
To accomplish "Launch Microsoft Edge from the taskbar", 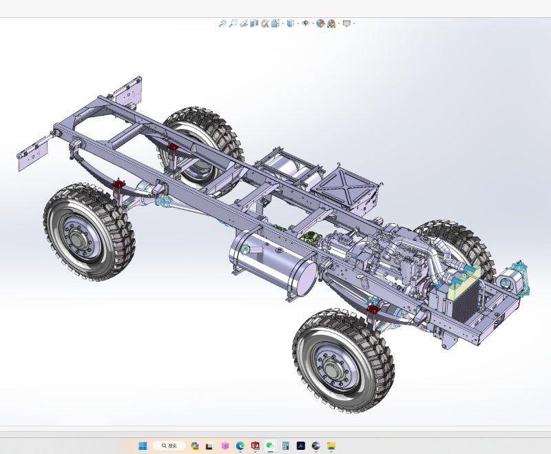I will tap(240, 446).
